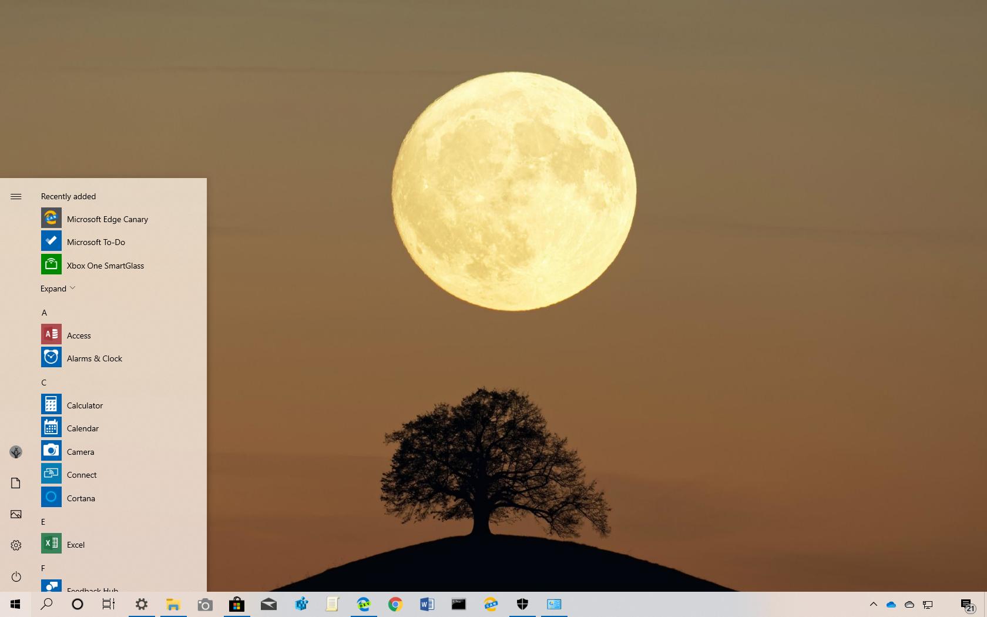Open Alarms & Clock from Start menu
The image size is (987, 617).
click(95, 358)
